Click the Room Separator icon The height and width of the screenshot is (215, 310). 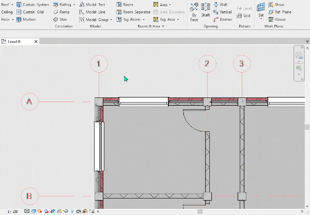(119, 12)
